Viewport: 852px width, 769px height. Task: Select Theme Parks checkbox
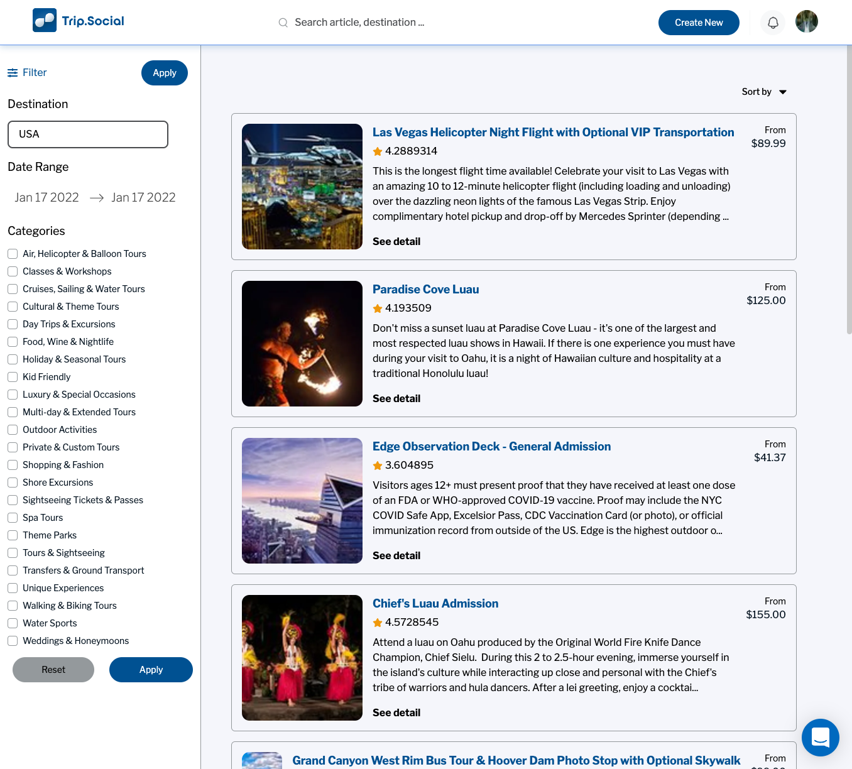13,535
